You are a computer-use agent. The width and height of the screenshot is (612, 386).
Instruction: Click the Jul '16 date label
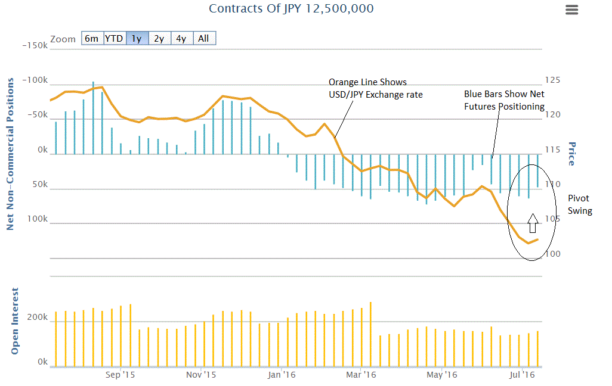pos(522,375)
